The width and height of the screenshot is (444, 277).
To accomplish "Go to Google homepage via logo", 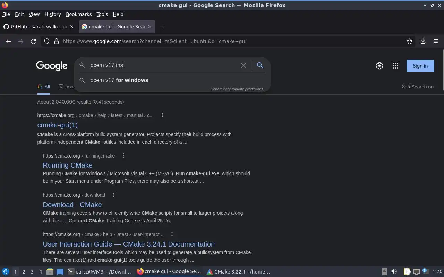I will tap(52, 66).
